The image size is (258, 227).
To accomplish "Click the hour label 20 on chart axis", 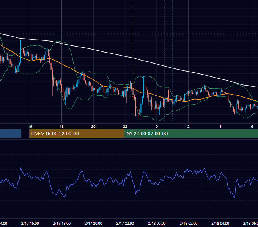I will (x=93, y=127).
